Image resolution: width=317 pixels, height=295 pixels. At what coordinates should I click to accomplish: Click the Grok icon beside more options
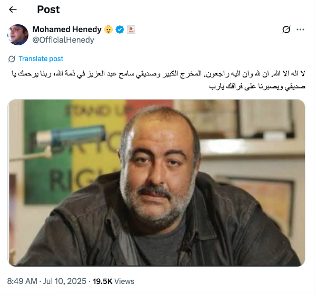tap(286, 29)
